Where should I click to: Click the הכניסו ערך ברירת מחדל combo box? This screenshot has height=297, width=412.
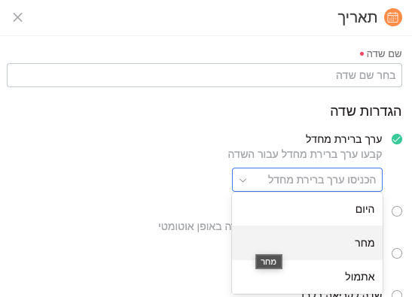point(307,180)
